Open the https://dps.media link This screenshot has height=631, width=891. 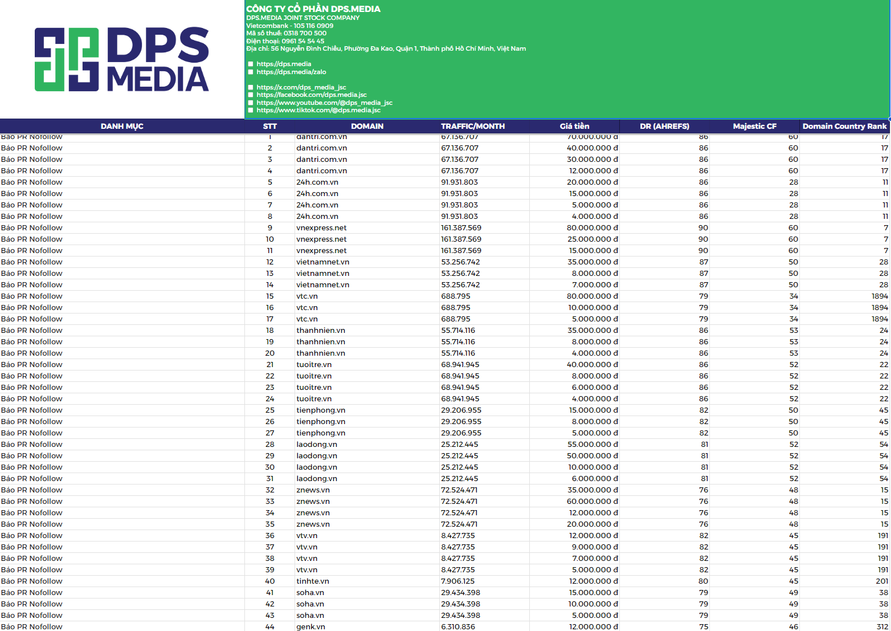point(284,64)
